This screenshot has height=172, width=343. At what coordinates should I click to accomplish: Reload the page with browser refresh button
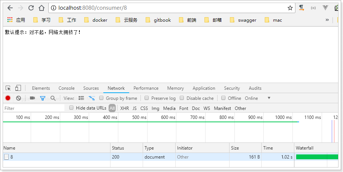pos(31,8)
